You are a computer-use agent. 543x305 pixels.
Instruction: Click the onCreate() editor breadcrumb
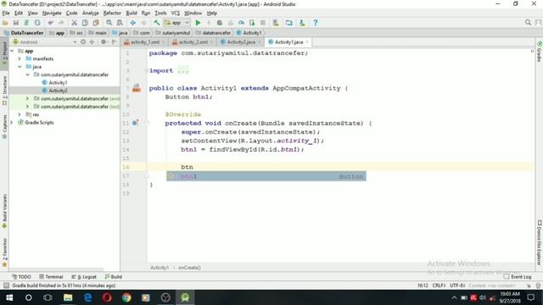pos(189,268)
